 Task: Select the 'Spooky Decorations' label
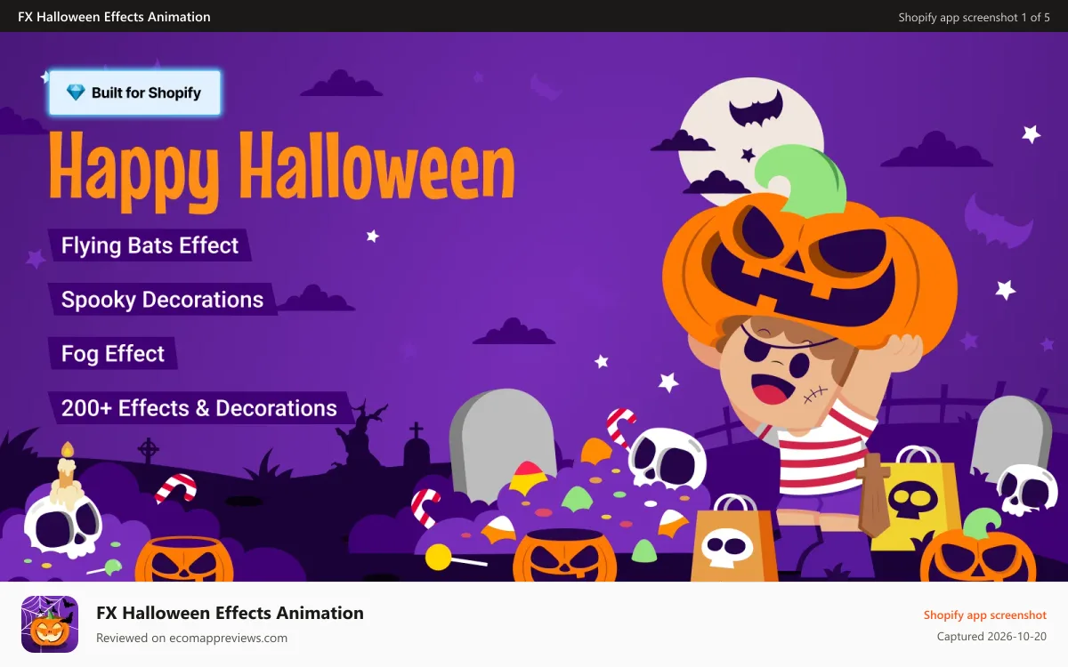pos(162,300)
